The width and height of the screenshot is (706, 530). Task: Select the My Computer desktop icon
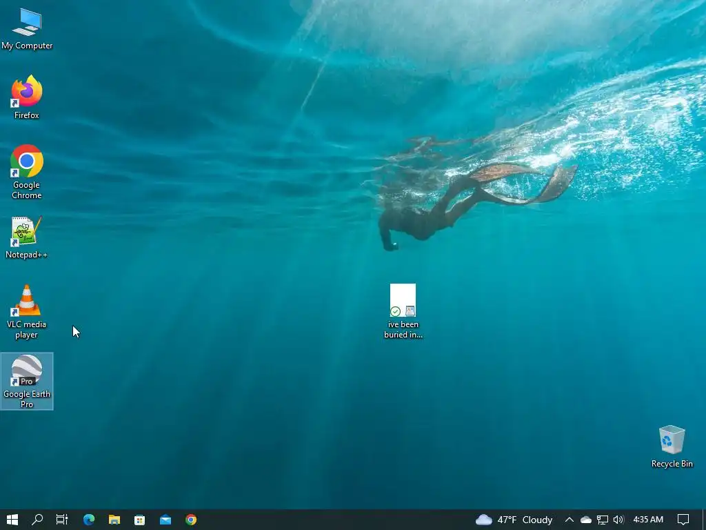[x=27, y=28]
